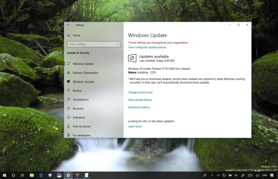Click the Find my device icon
This screenshot has height=179, width=278.
(69, 126)
